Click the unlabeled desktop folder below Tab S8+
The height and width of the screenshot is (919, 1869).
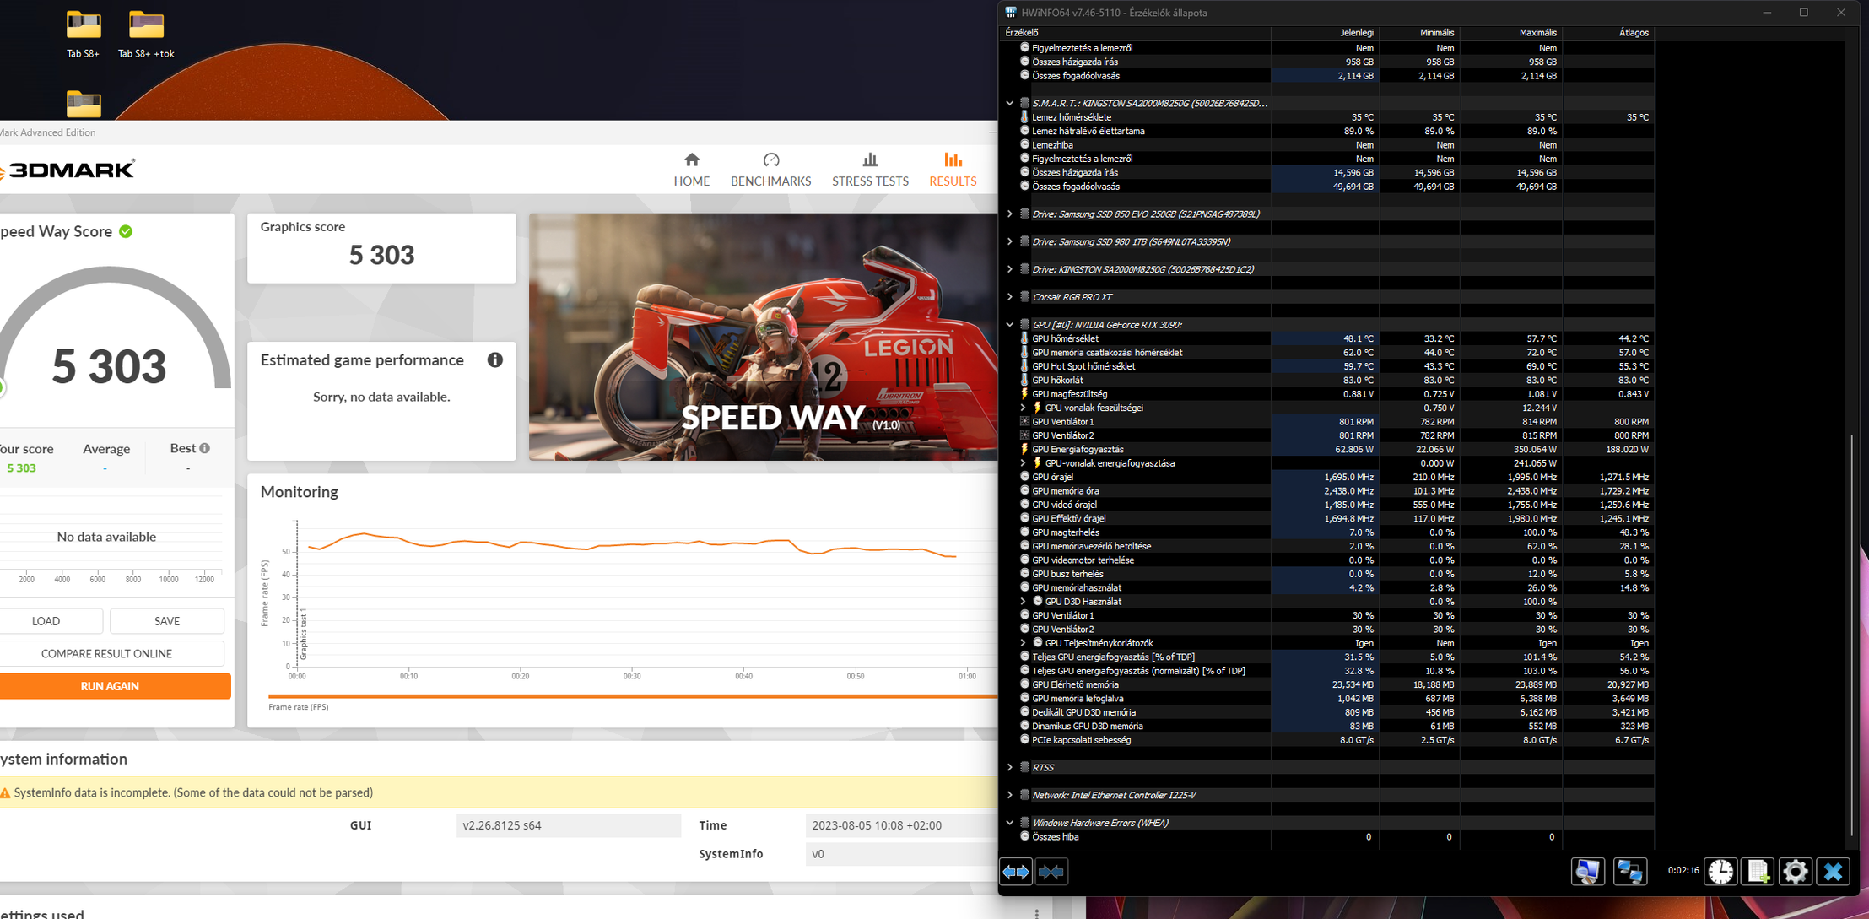[84, 104]
